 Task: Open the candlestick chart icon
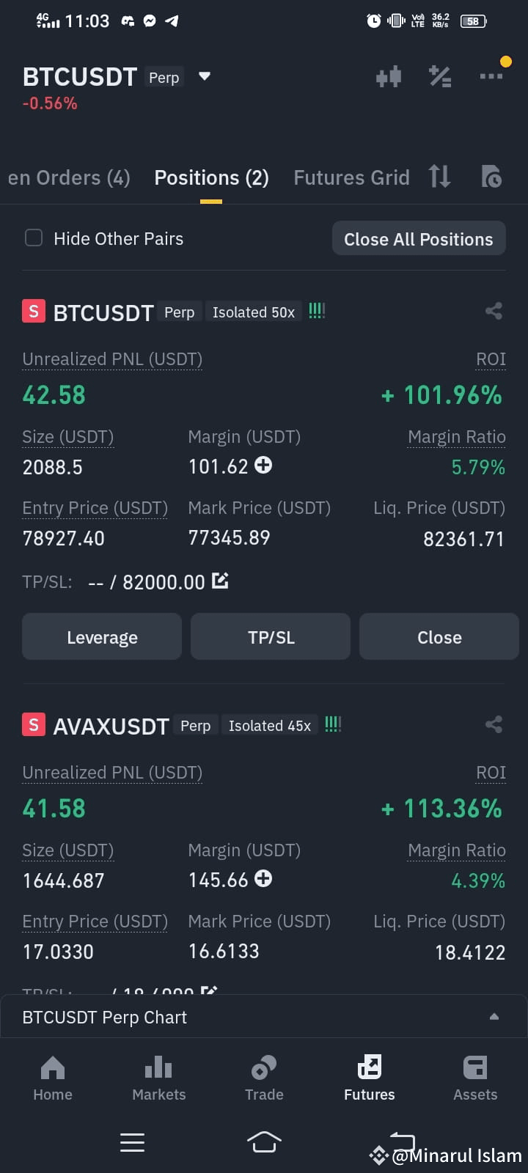coord(389,76)
